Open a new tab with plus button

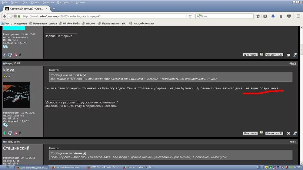tap(54, 9)
